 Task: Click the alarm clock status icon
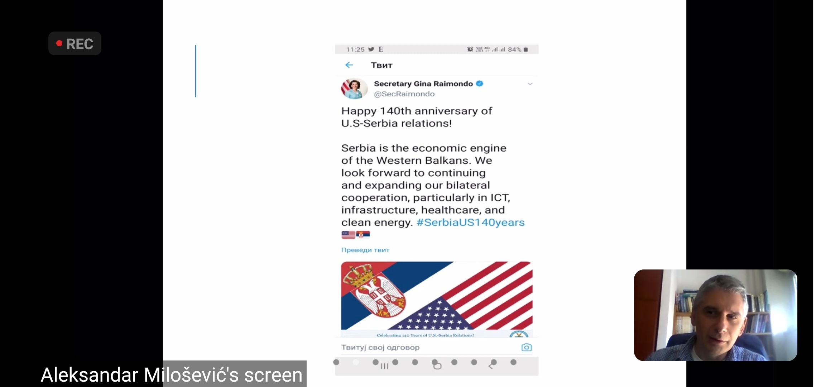click(470, 49)
